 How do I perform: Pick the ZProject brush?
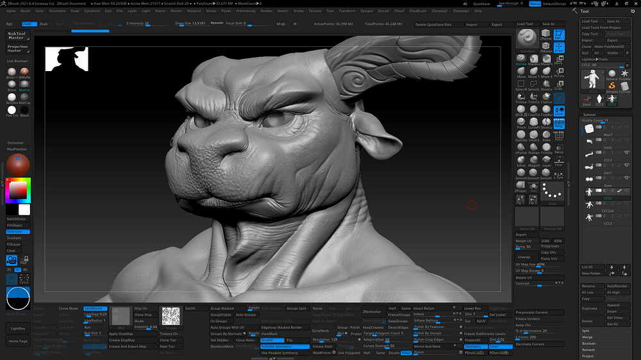click(x=520, y=187)
